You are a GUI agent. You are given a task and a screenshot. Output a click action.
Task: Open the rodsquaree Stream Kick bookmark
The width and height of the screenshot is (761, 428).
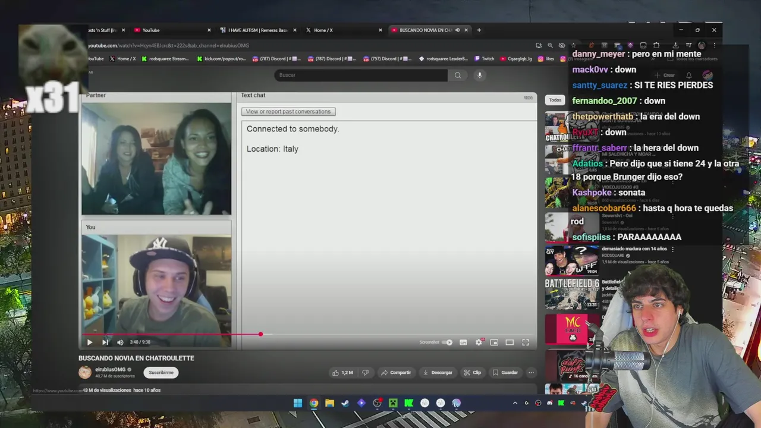165,59
